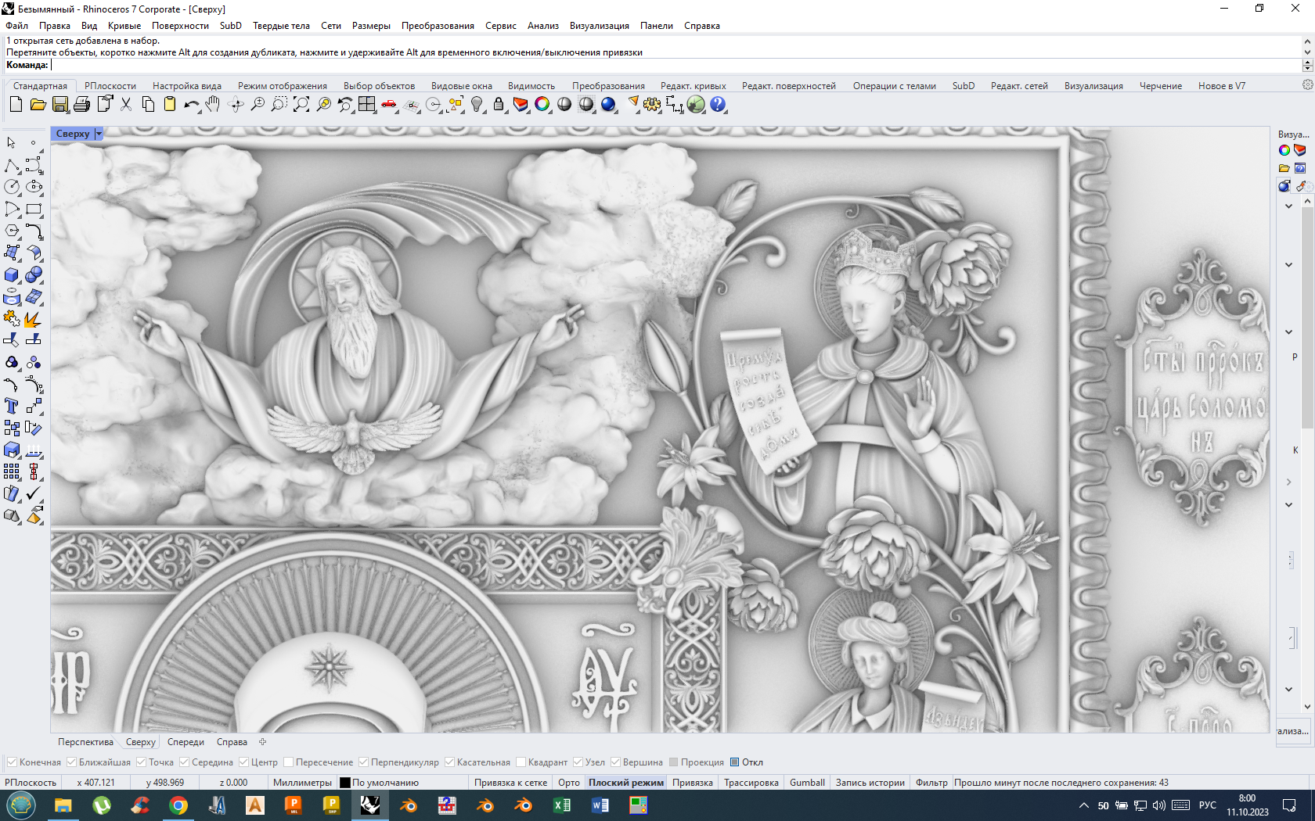Cut selection with the scissors icon
The height and width of the screenshot is (821, 1315).
click(x=125, y=104)
